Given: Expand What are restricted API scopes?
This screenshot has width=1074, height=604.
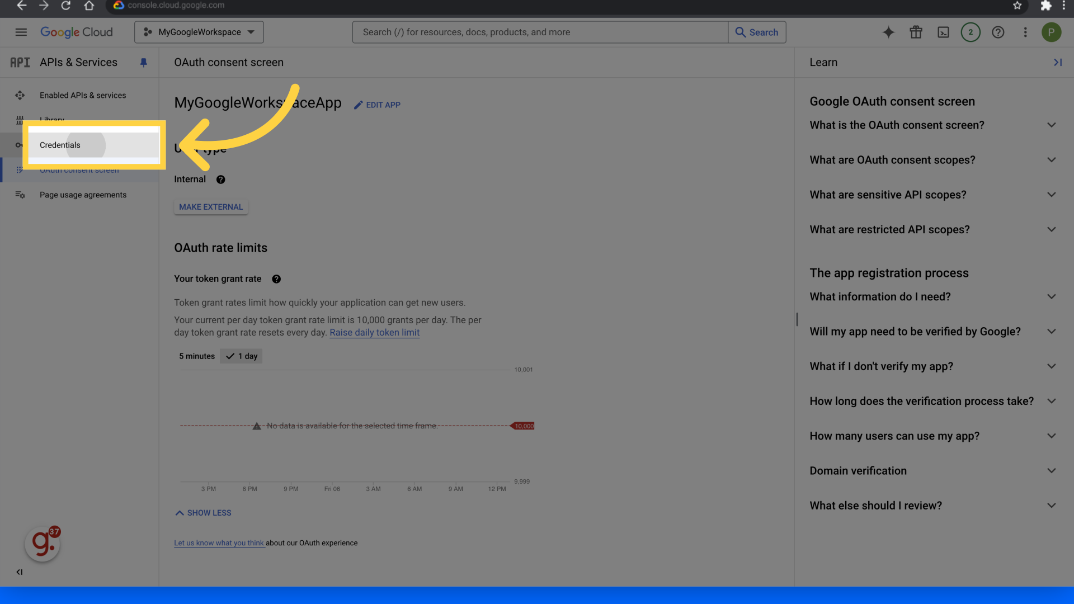Looking at the screenshot, I should tap(933, 230).
